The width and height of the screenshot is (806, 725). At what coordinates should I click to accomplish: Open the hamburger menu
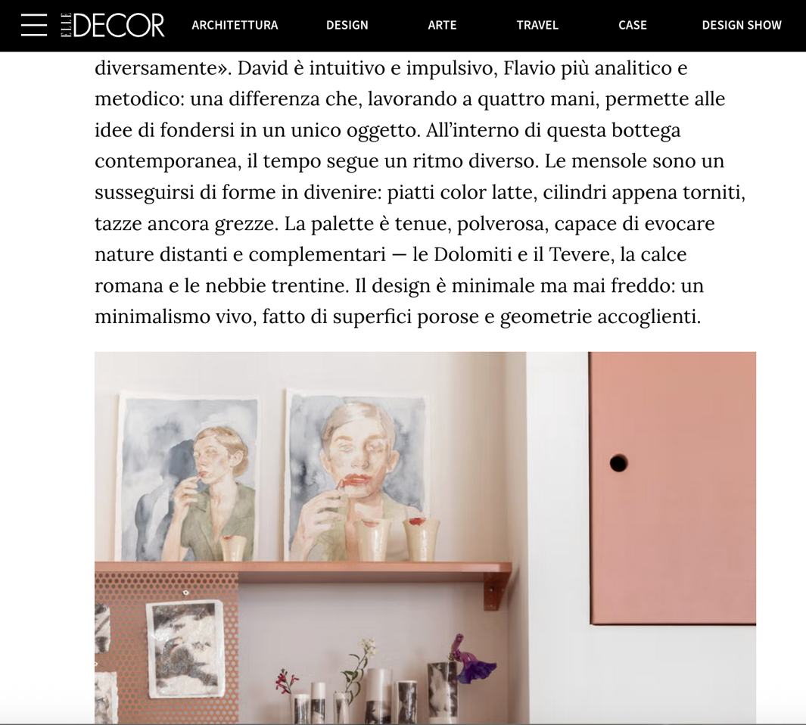(x=34, y=25)
